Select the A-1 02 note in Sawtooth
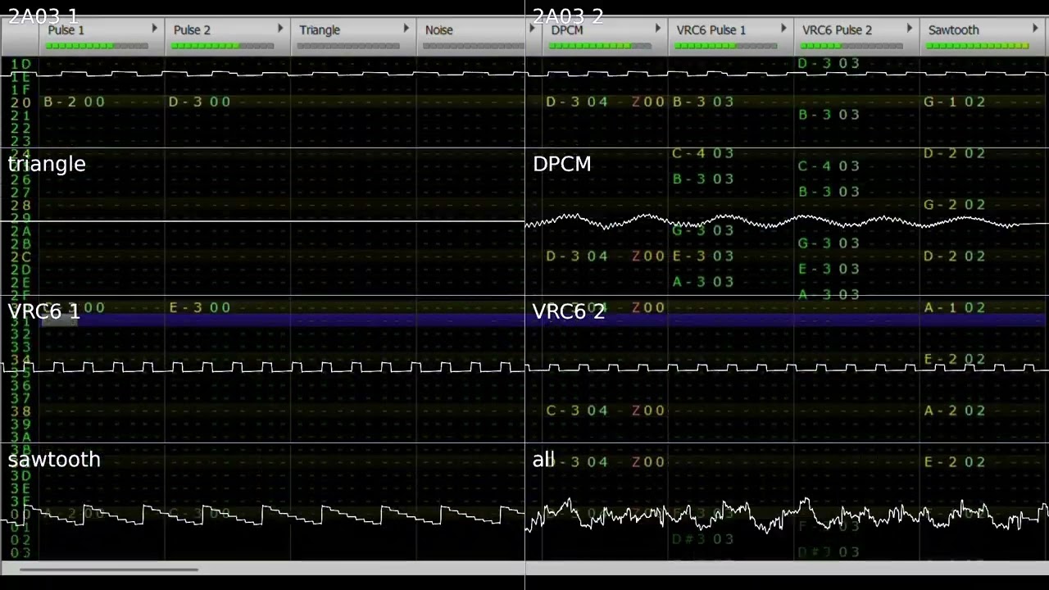 click(x=955, y=307)
